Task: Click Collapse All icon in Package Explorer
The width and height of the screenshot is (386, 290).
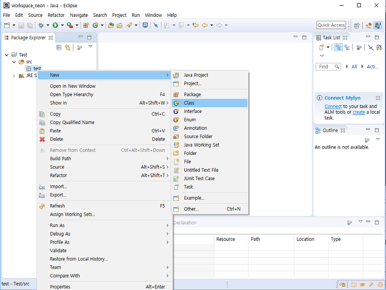Action: 59,47
